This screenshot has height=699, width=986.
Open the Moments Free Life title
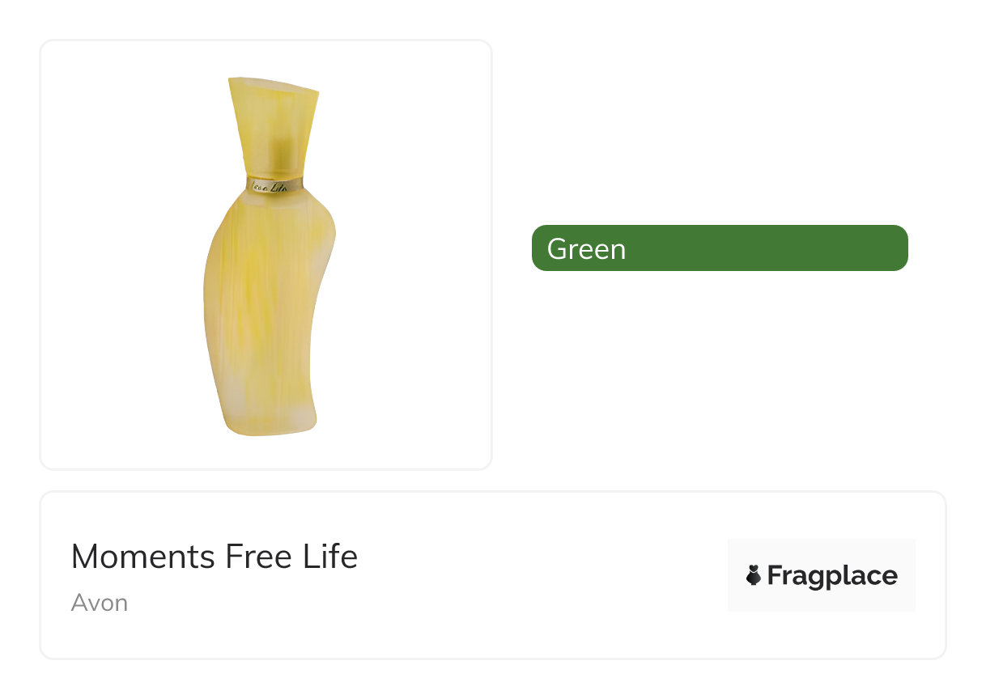click(214, 557)
